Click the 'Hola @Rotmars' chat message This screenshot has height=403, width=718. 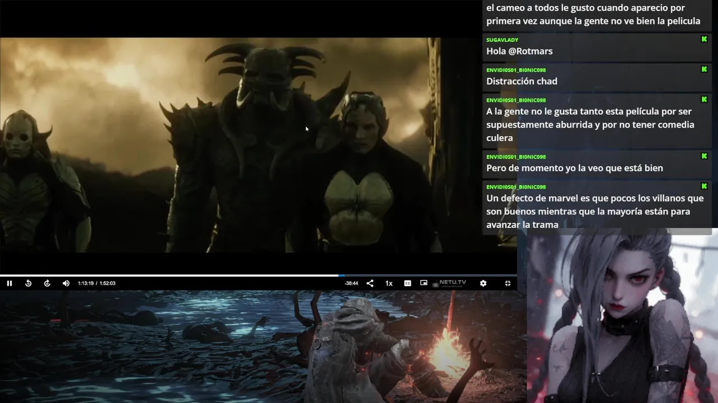519,51
